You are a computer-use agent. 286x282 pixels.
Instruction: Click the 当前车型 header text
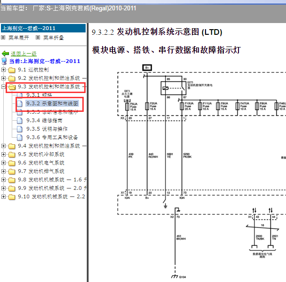[68, 8]
